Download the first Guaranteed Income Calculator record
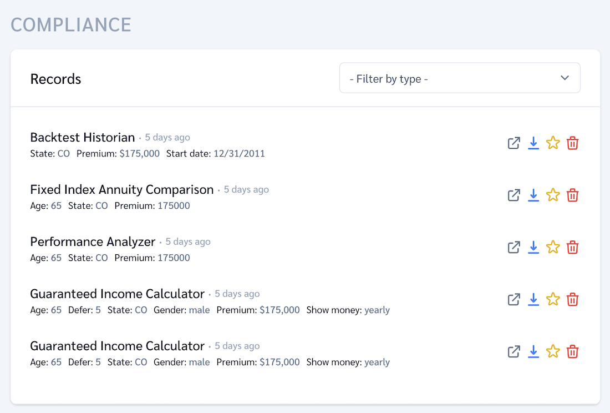Viewport: 610px width, 413px height. [533, 299]
